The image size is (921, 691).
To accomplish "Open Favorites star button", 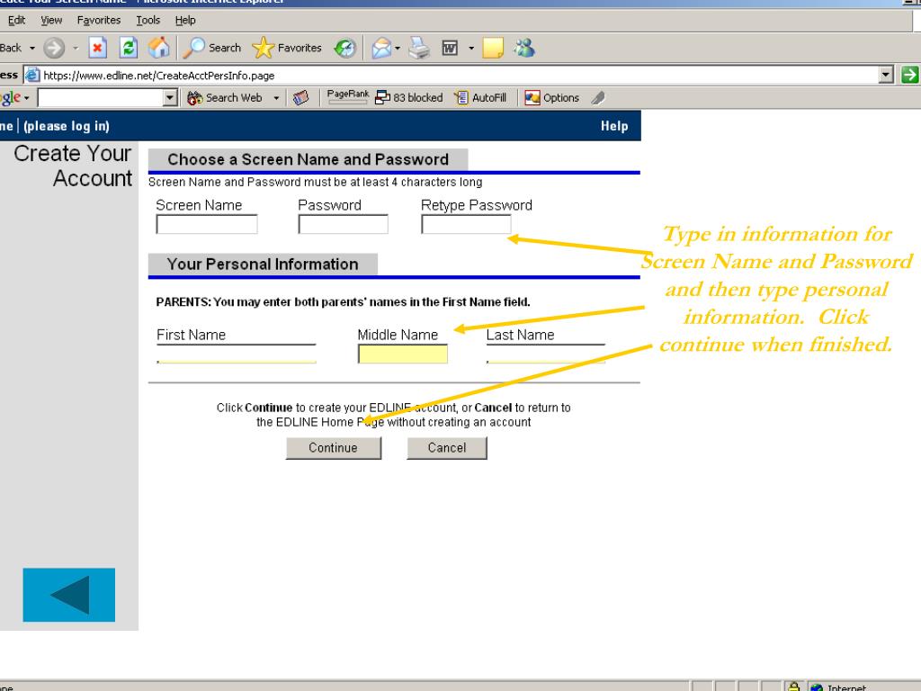I will click(287, 48).
